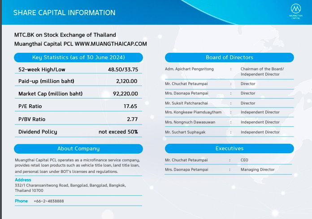Click Mr. Chuchat Petaumpai in Board list
312x219 pixels.
[x=186, y=84]
